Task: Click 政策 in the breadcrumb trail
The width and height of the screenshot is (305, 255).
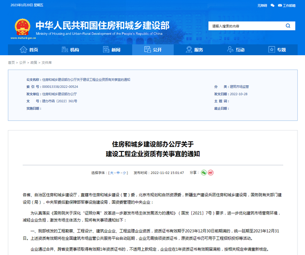Action: 34,63
